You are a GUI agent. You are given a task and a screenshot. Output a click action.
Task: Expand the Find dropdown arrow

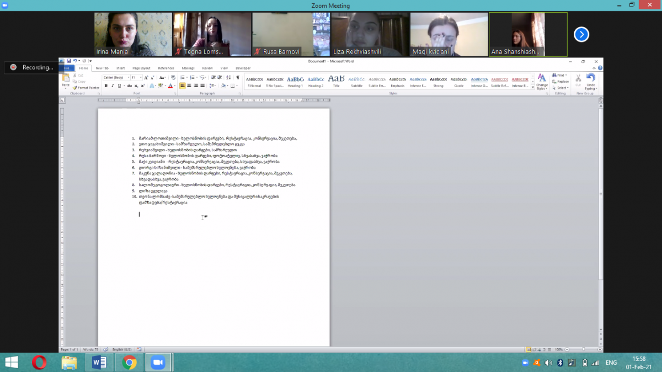[567, 75]
